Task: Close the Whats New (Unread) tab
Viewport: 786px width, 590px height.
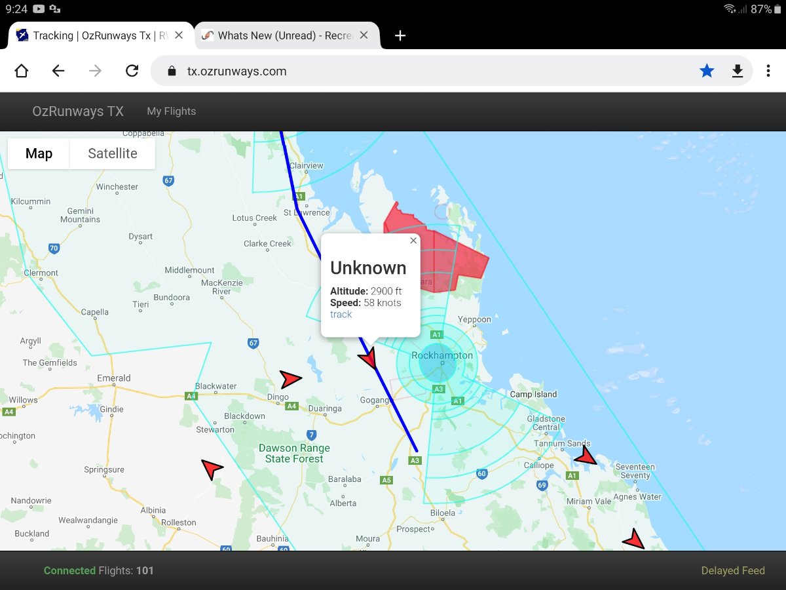Action: (364, 35)
